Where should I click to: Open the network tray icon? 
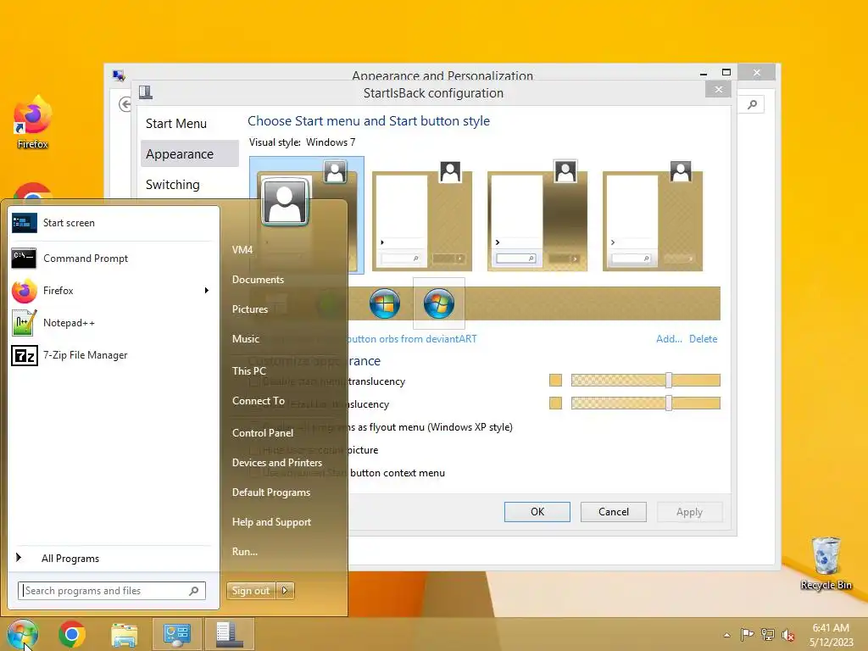pyautogui.click(x=768, y=634)
